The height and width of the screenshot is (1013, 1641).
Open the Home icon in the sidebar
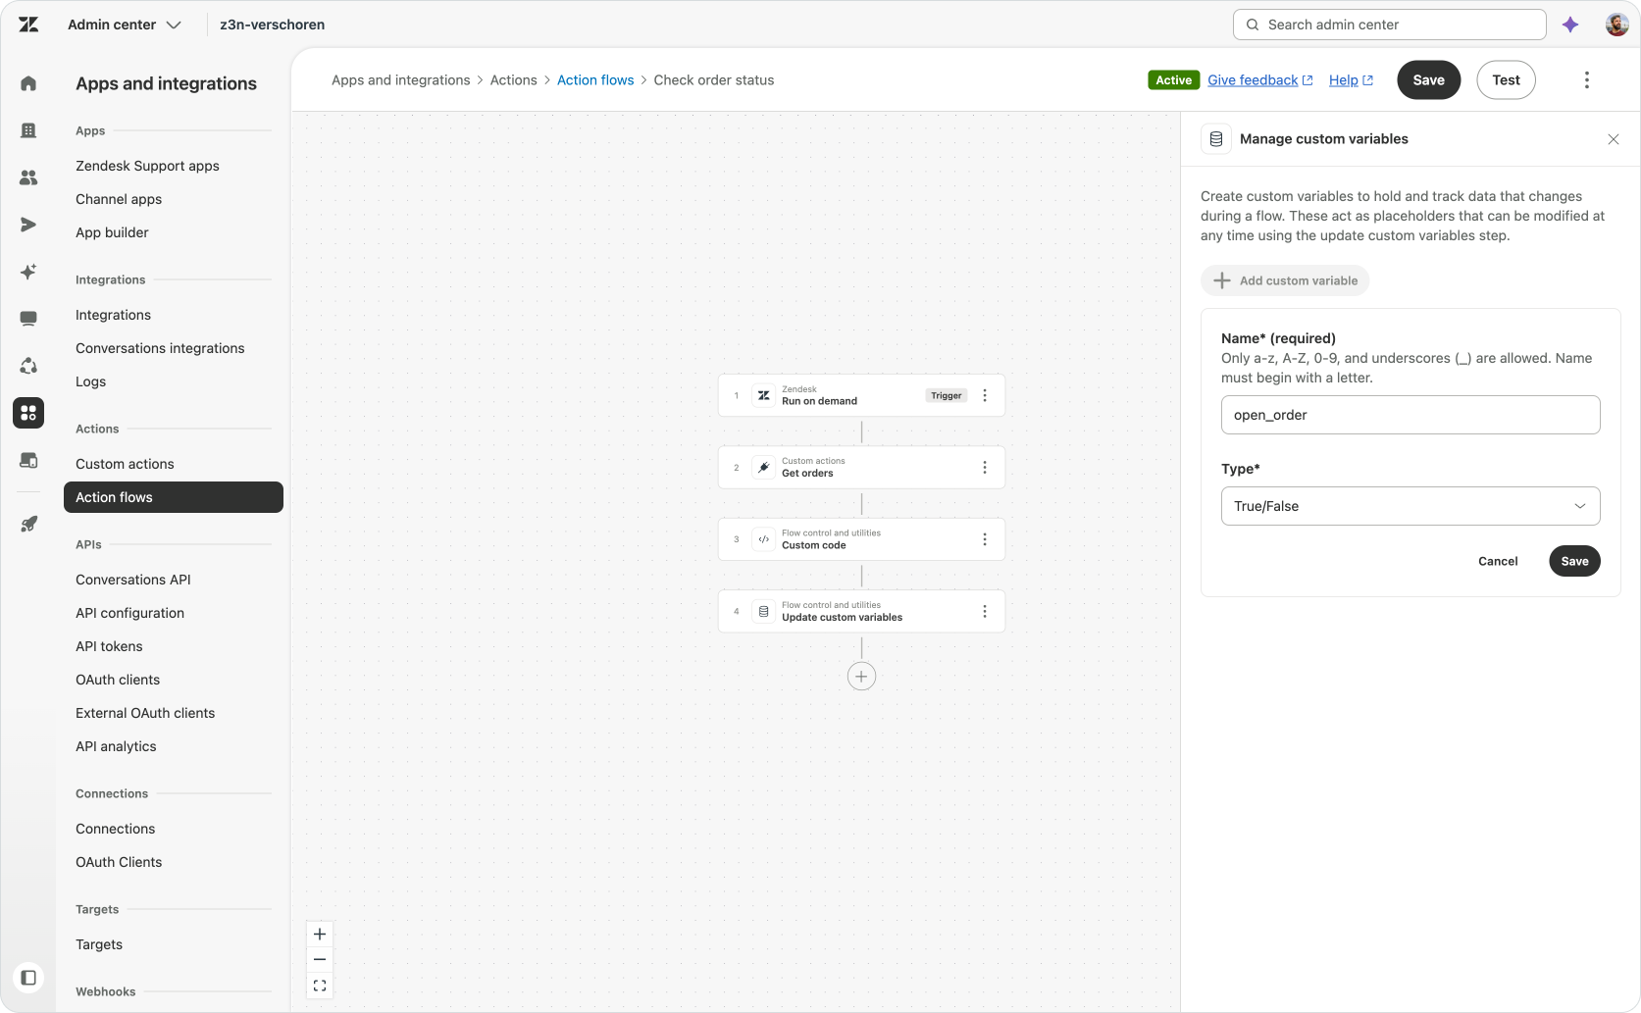28,83
